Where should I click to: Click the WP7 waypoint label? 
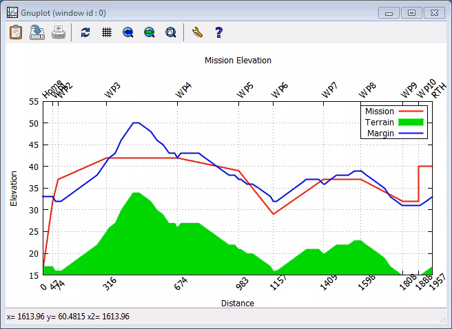coord(330,90)
